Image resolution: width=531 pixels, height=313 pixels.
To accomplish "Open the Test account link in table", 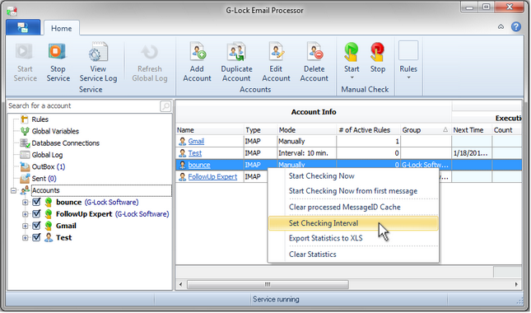I will (195, 153).
